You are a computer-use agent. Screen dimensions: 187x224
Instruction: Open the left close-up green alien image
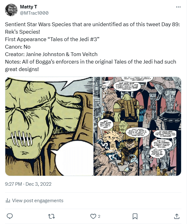point(49,126)
